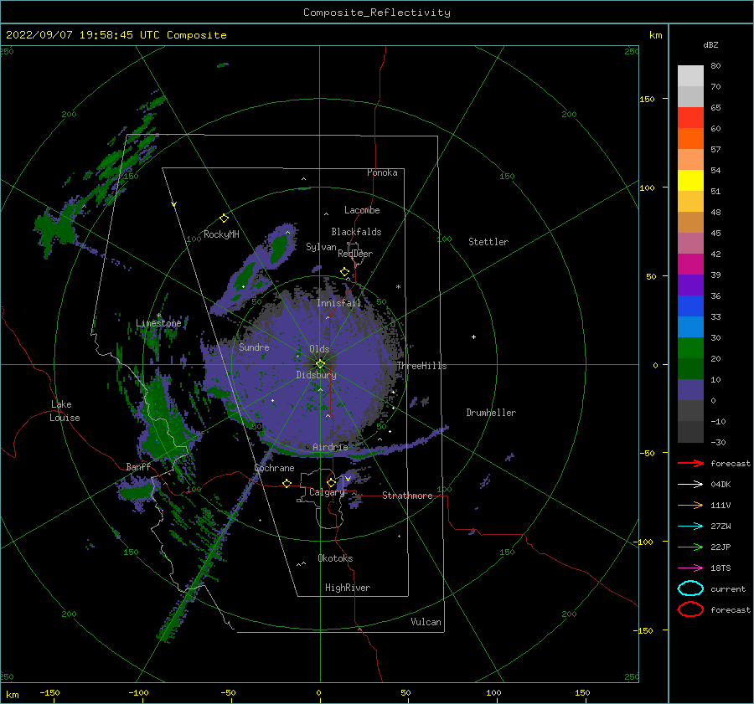Click the dBZ legend heading

click(710, 44)
